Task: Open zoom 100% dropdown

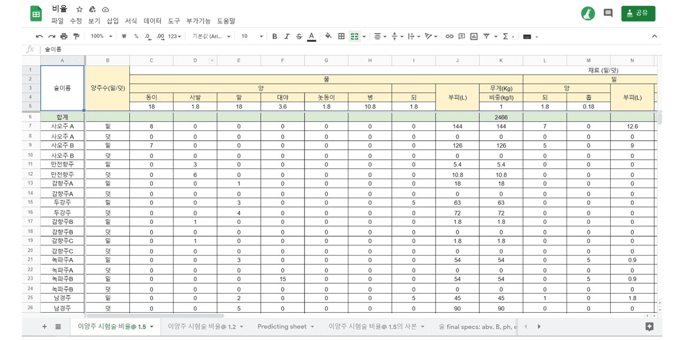Action: point(102,36)
